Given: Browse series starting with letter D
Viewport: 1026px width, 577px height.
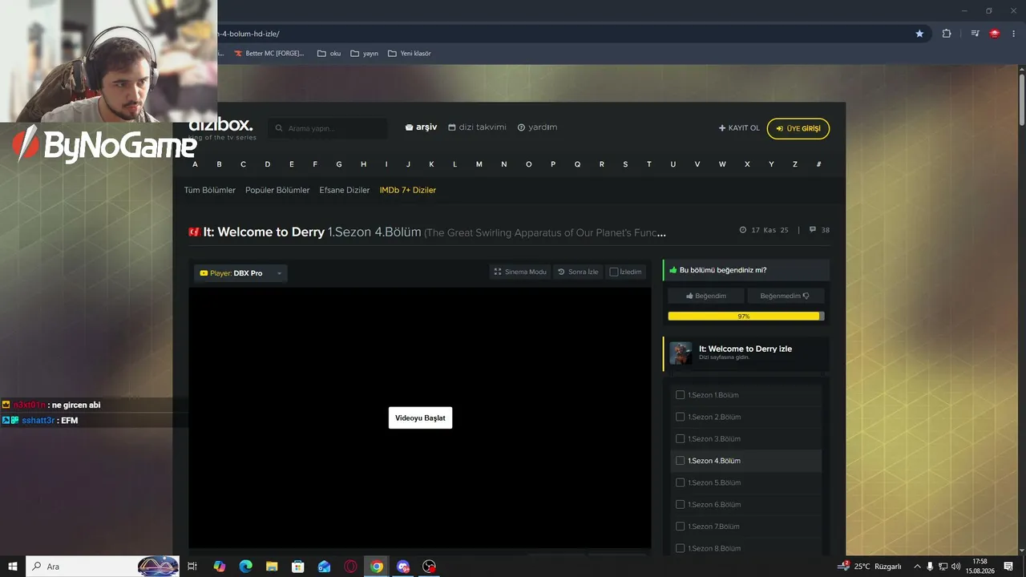Looking at the screenshot, I should [x=268, y=164].
